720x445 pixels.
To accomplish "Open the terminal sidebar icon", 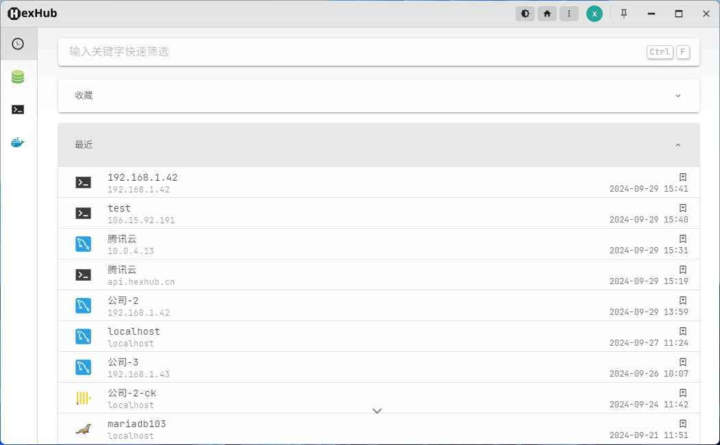I will 18,110.
